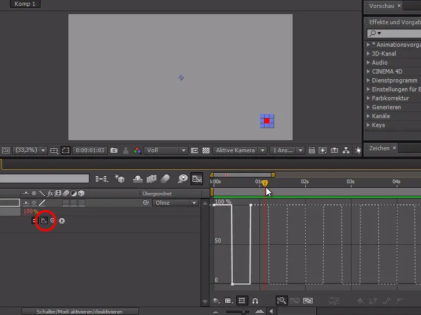The height and width of the screenshot is (315, 421).
Task: Enable motion blur for the composition
Action: tap(165, 178)
